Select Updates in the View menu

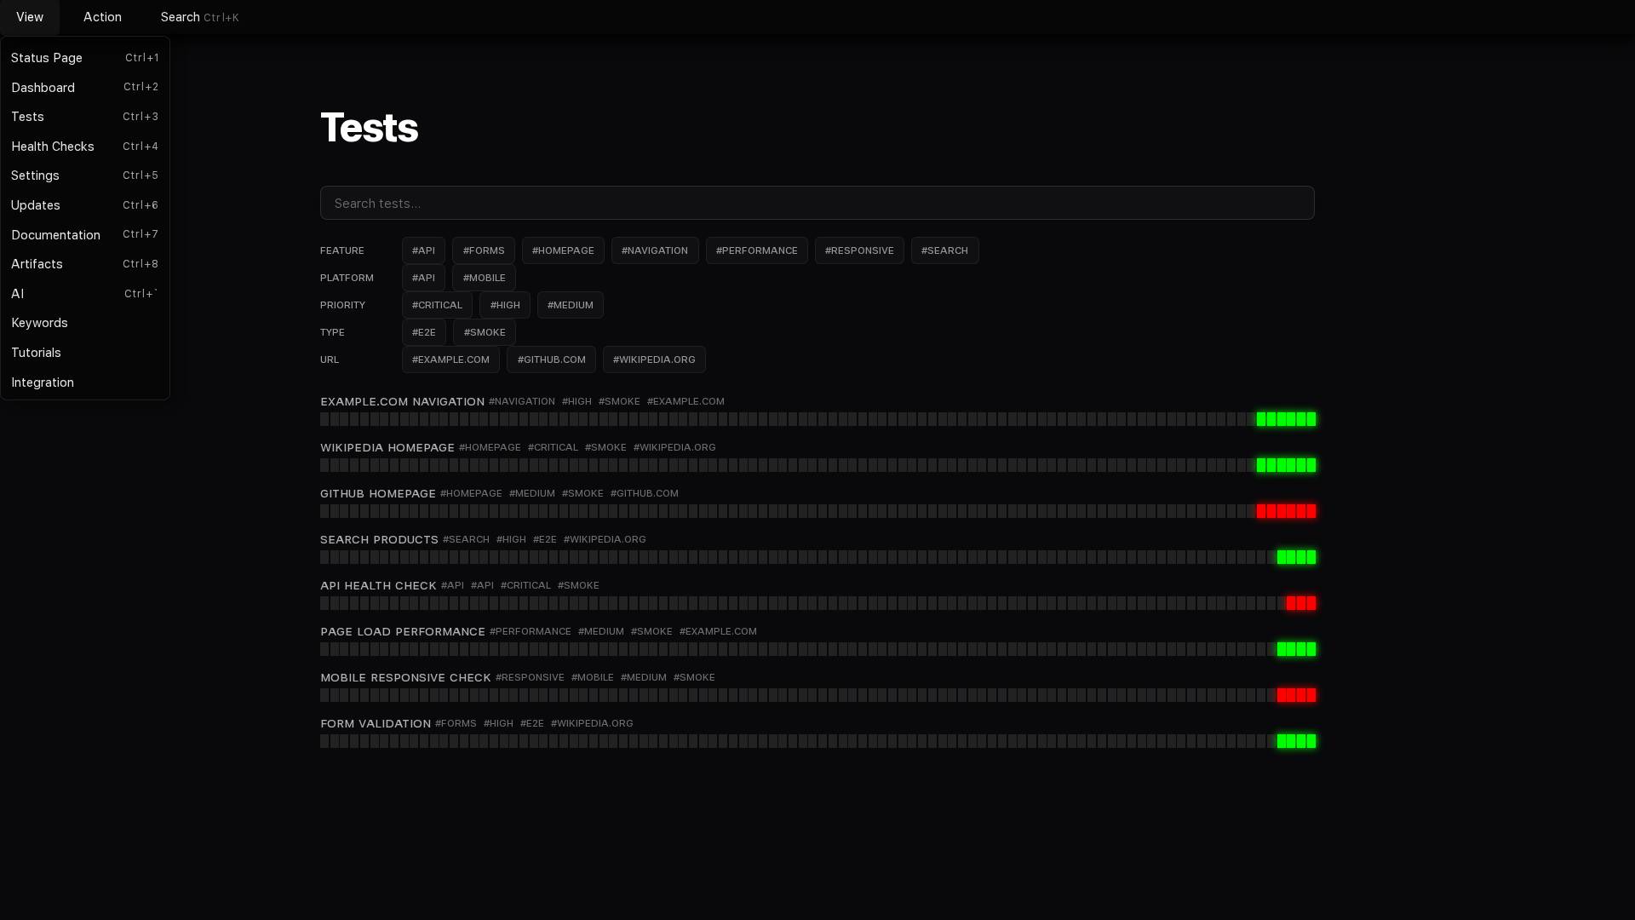click(x=36, y=204)
